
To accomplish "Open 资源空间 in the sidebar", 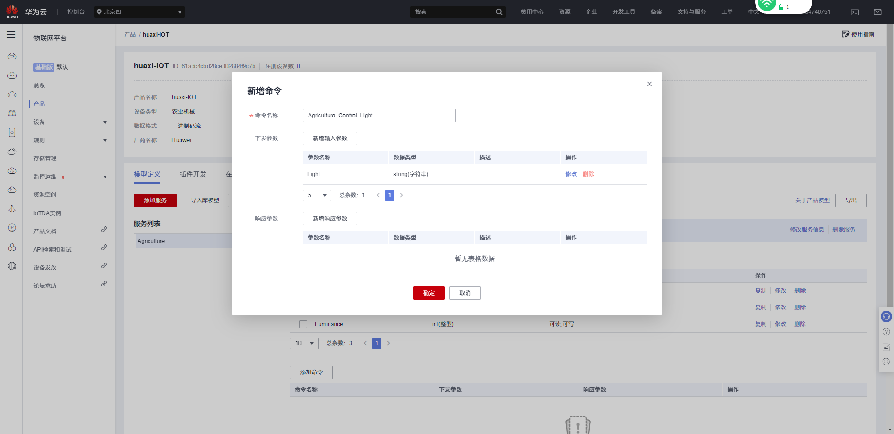I will pyautogui.click(x=45, y=195).
